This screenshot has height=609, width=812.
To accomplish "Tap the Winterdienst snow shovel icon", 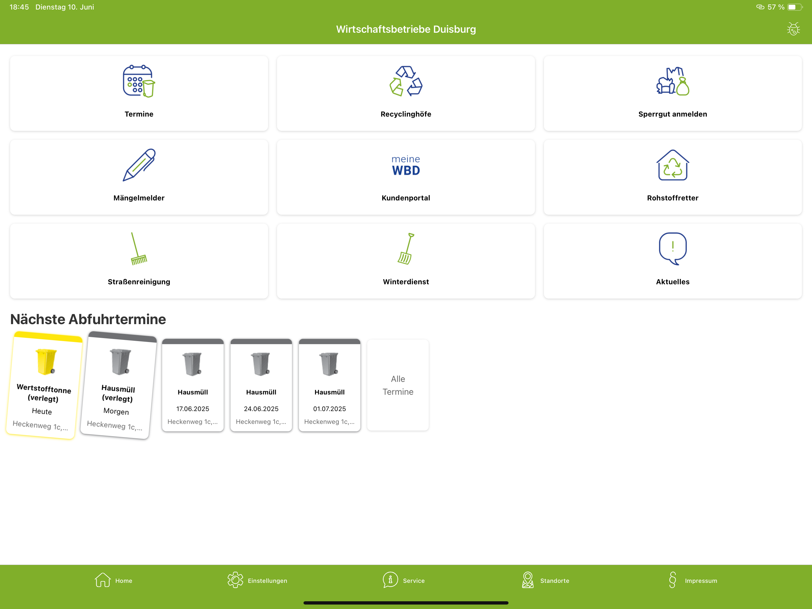I will 406,248.
